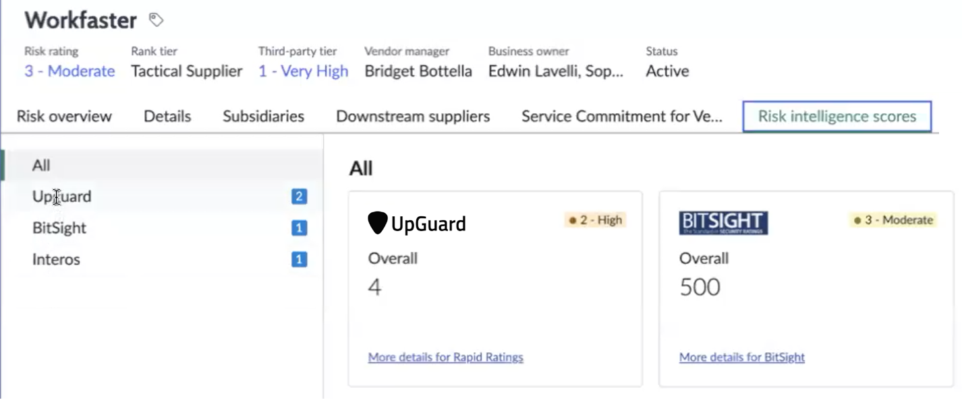
Task: Go to the Downstream suppliers tab
Action: [413, 116]
